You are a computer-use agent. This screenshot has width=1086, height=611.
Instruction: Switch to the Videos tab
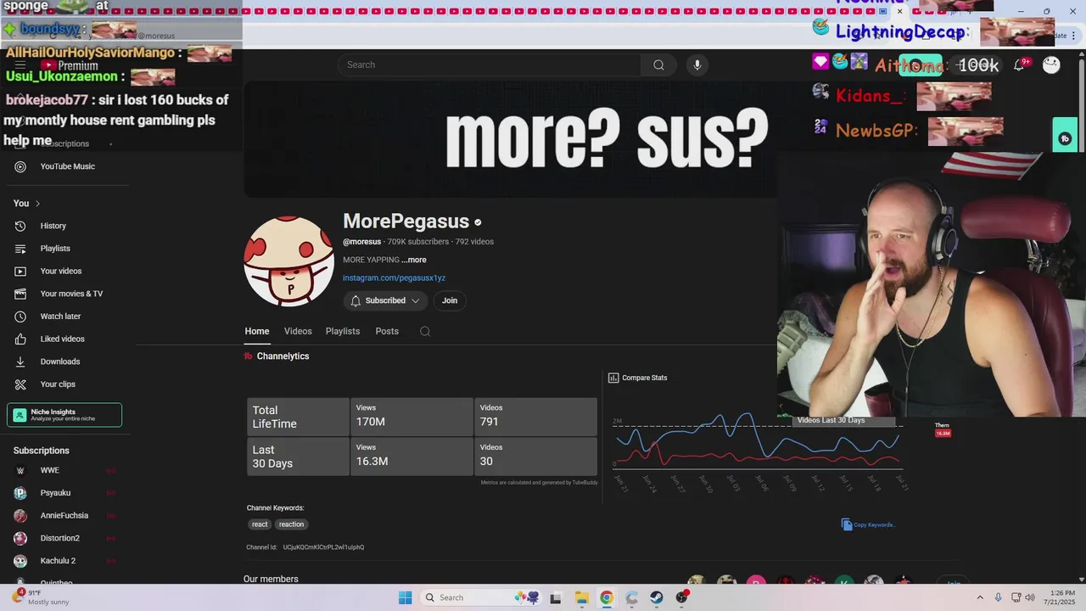[x=298, y=331]
